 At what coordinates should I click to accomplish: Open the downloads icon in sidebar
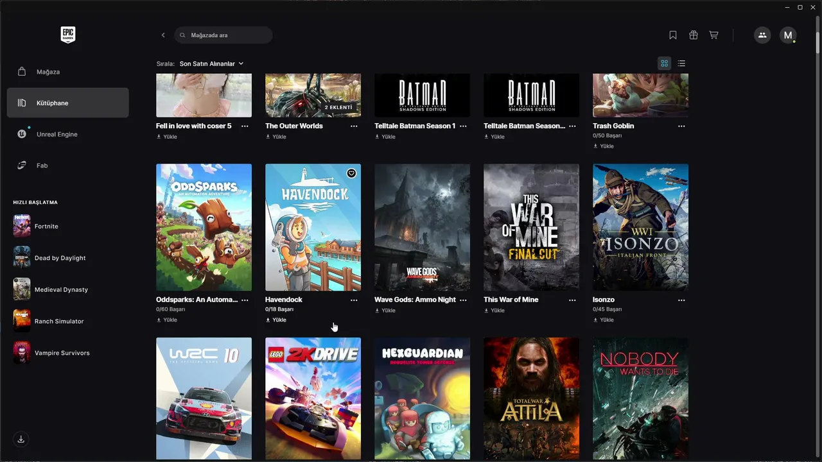tap(21, 439)
